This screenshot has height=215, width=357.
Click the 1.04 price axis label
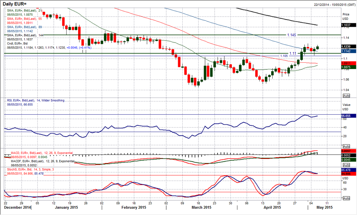click(x=346, y=90)
